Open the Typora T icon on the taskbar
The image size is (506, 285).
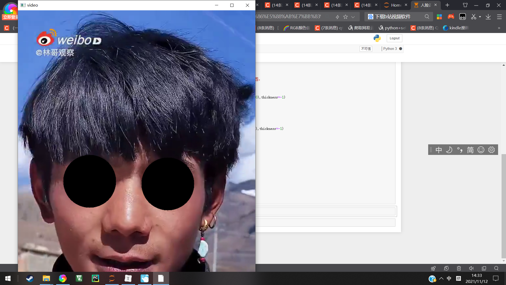pos(128,278)
